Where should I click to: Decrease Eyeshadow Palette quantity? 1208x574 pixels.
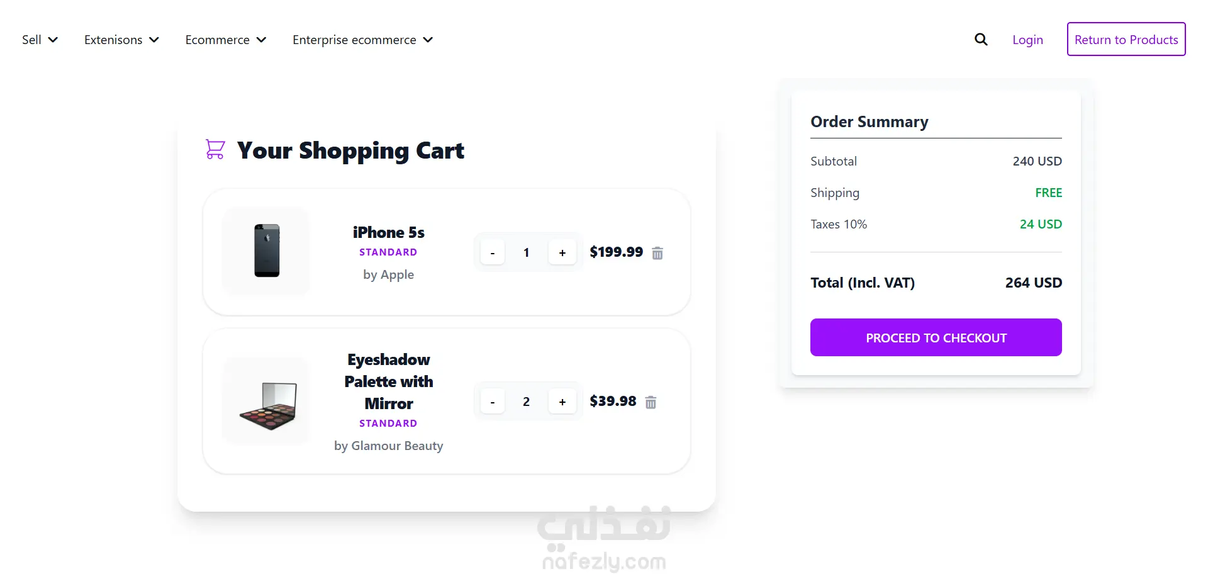pos(493,402)
